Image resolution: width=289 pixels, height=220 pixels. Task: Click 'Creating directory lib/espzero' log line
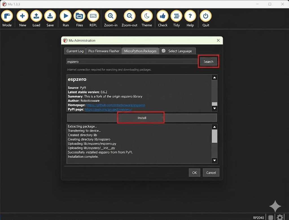click(x=89, y=140)
